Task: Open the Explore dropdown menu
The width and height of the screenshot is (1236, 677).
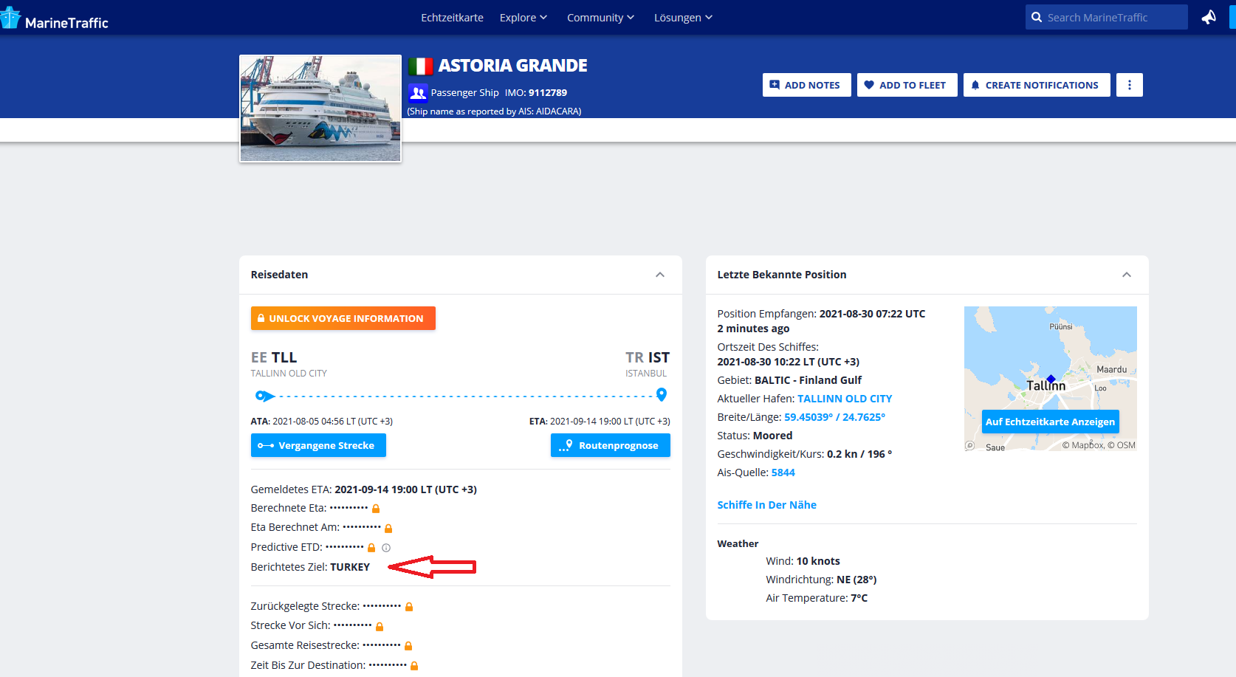Action: tap(523, 18)
